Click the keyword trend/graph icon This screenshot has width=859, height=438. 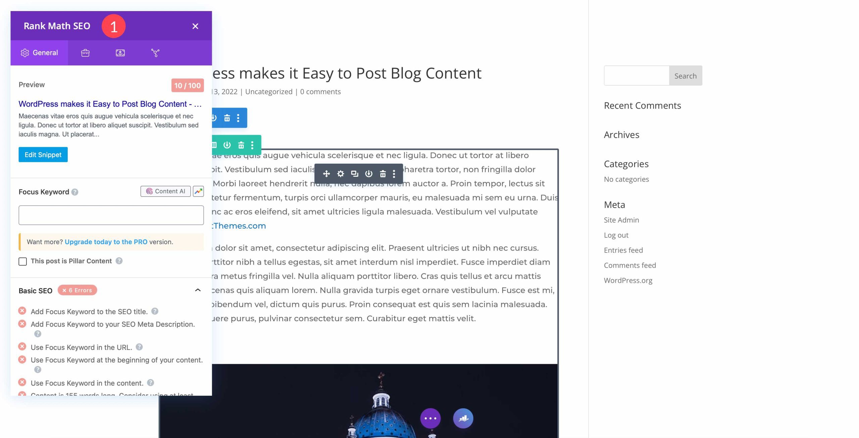pyautogui.click(x=198, y=191)
